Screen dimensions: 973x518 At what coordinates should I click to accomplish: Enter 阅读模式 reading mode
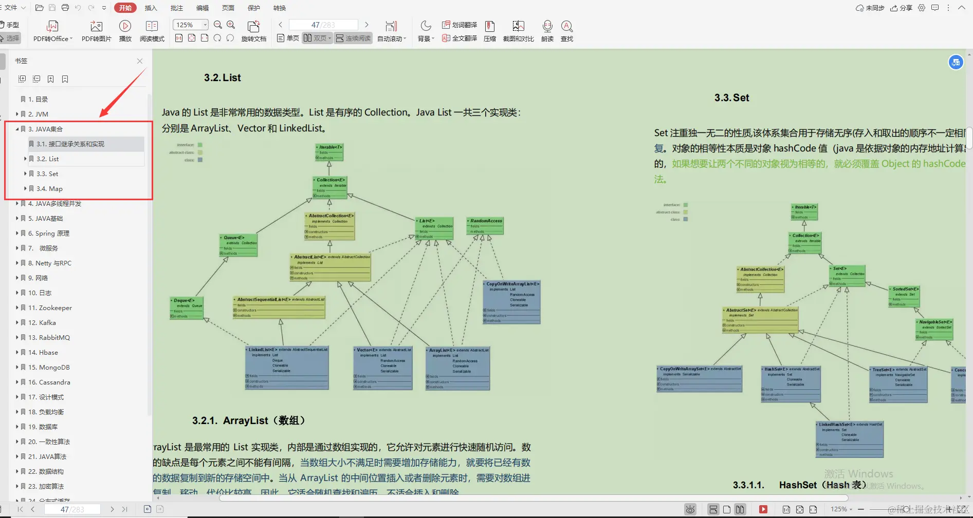(152, 30)
